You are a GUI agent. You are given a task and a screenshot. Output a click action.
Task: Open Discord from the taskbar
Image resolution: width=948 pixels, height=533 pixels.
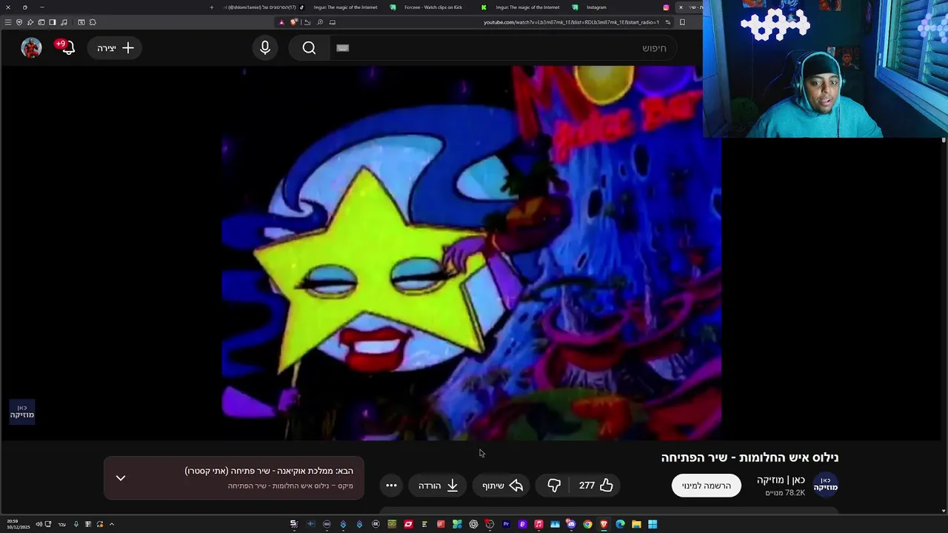[x=571, y=524]
